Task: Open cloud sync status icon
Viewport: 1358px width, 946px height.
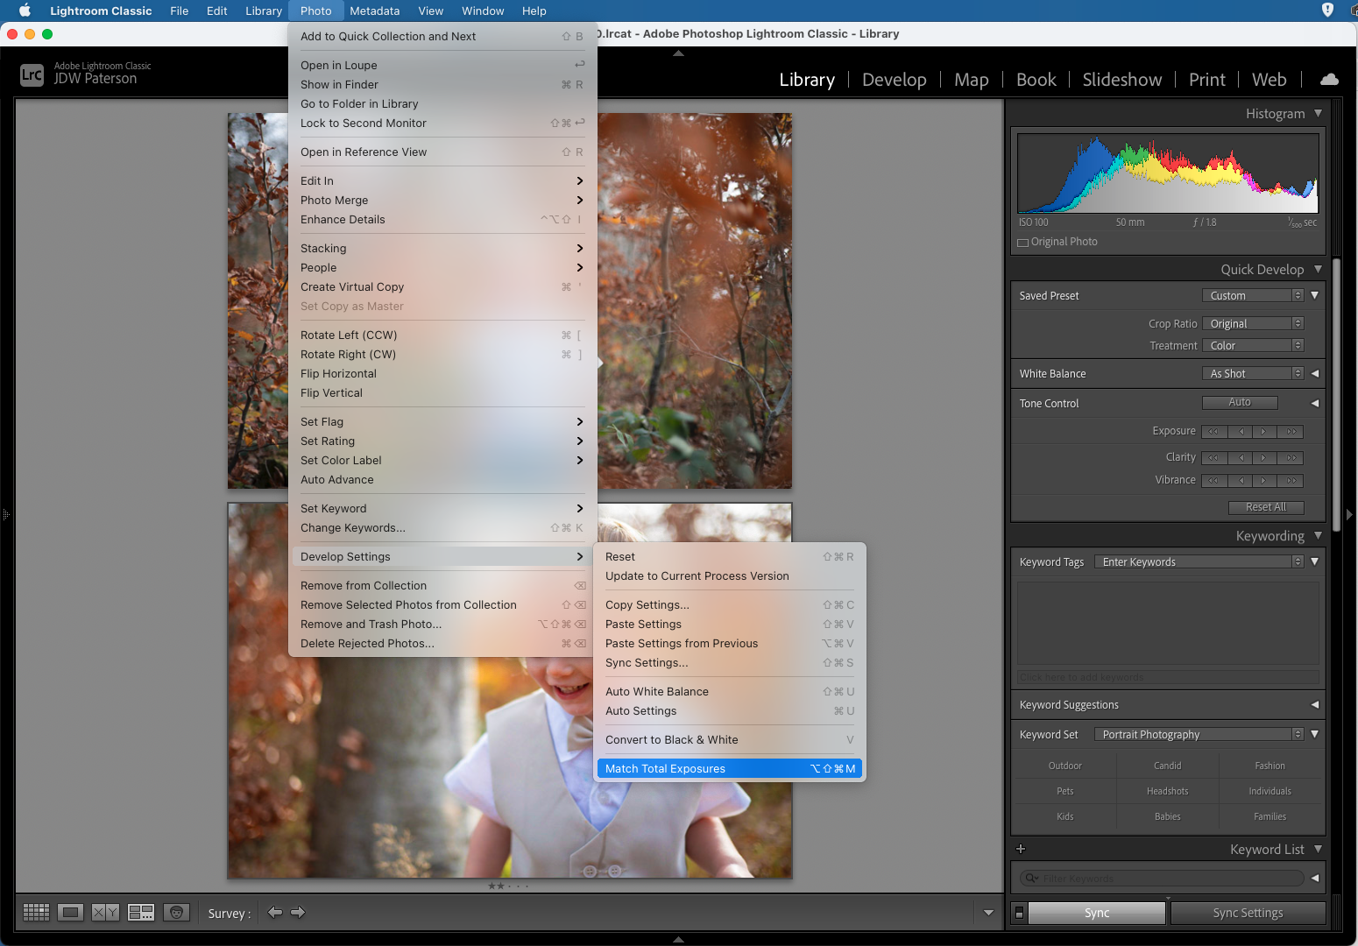Action: 1329,80
